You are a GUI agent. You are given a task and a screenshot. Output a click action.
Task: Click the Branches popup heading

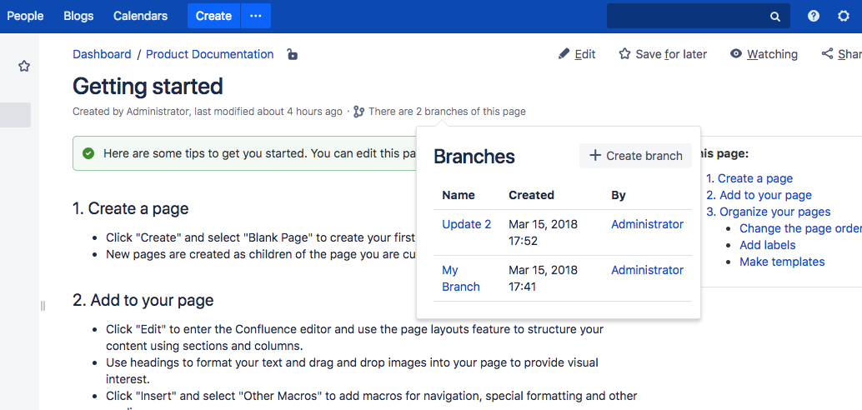point(474,157)
